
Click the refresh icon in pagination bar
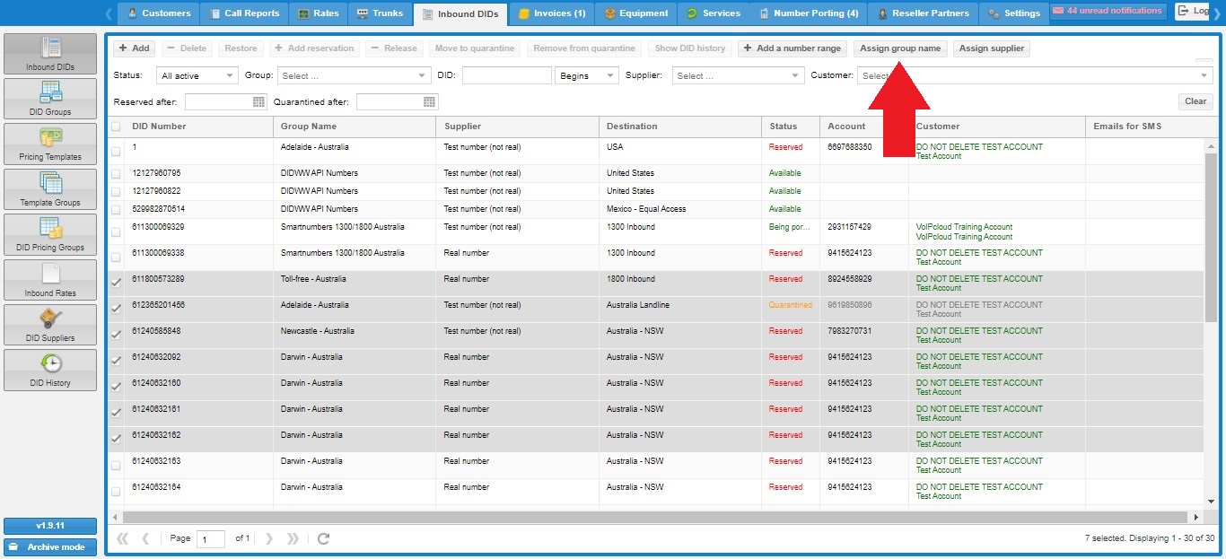click(324, 538)
